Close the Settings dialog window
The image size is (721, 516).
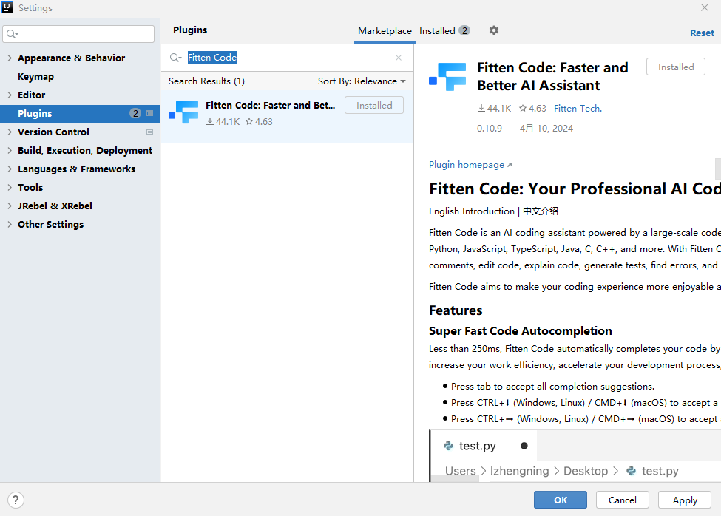(705, 7)
